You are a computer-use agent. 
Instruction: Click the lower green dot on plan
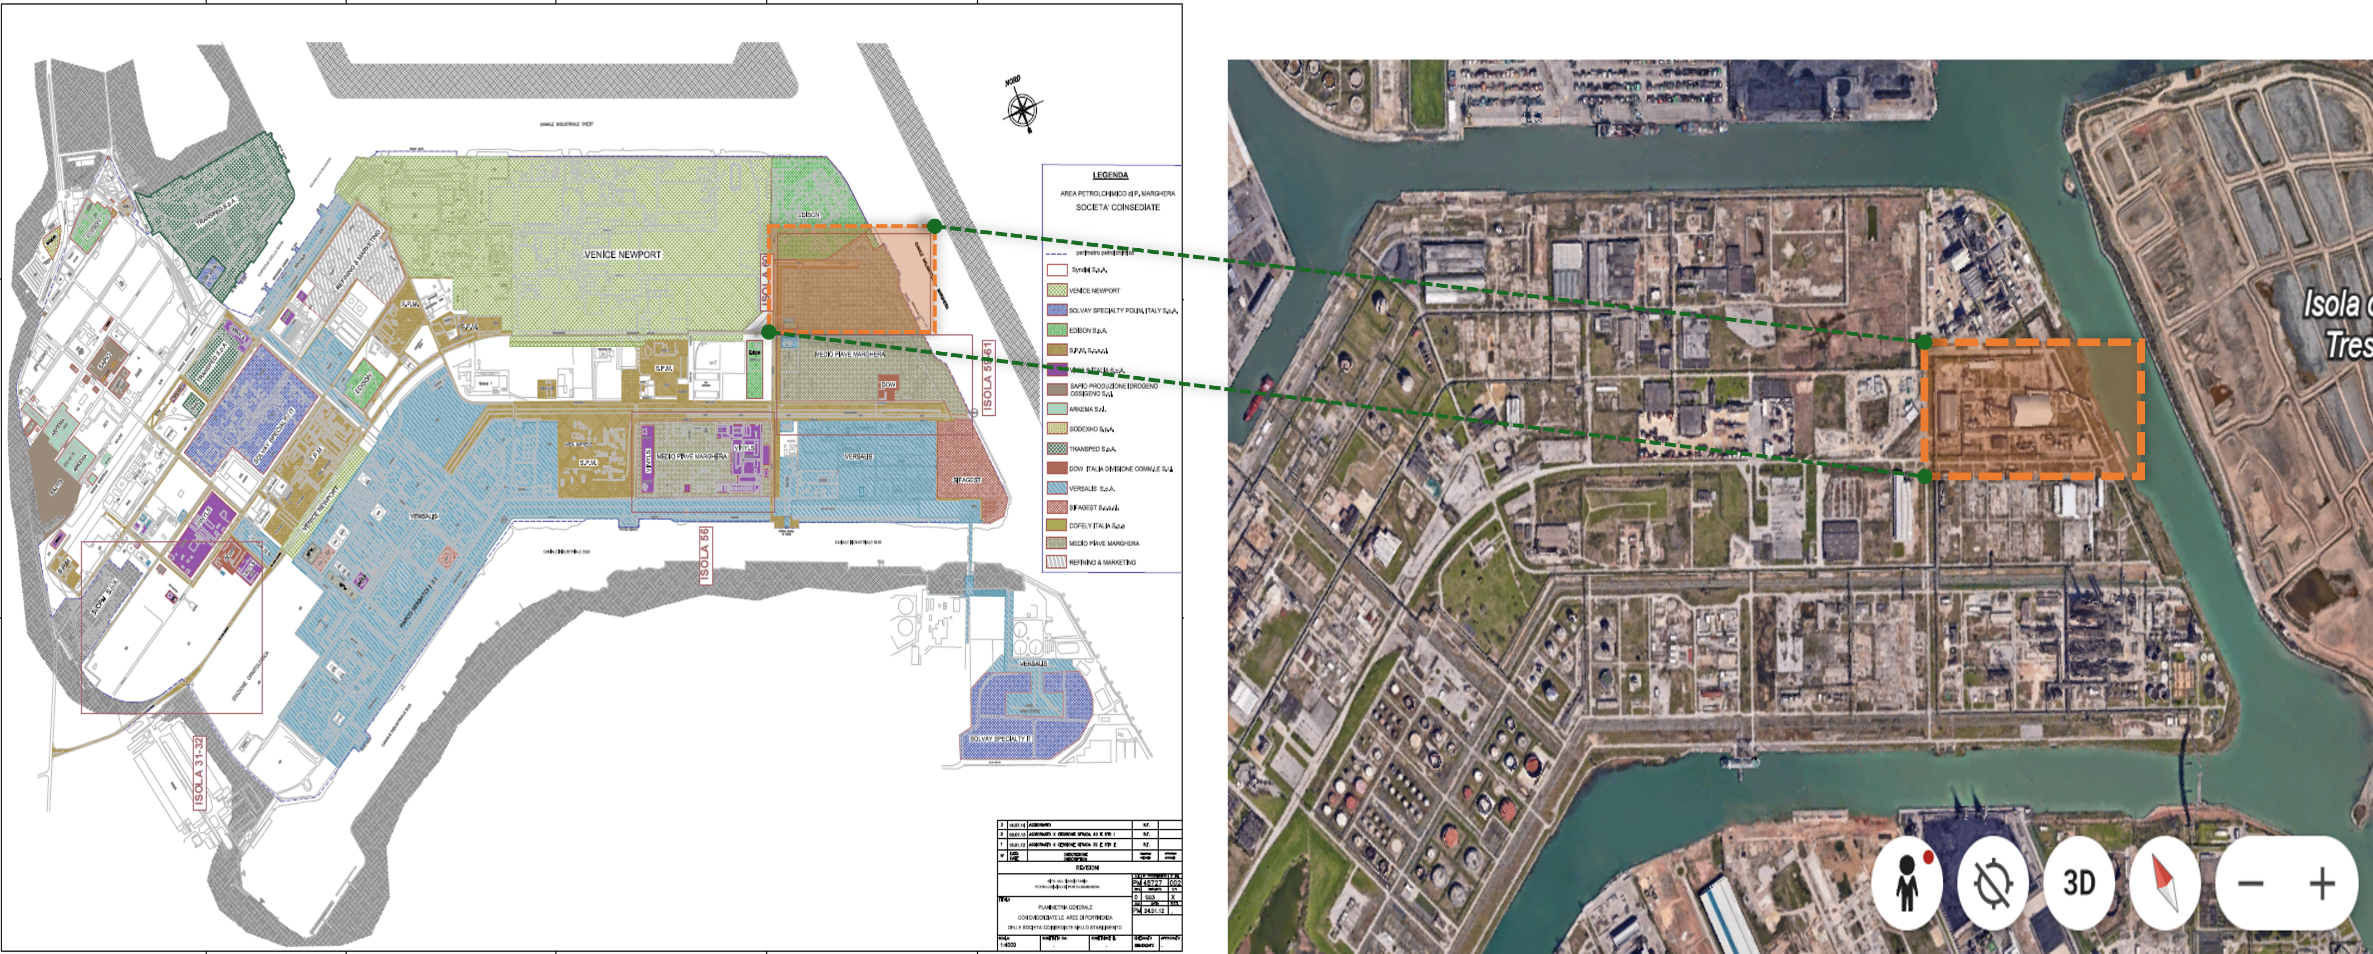(769, 332)
